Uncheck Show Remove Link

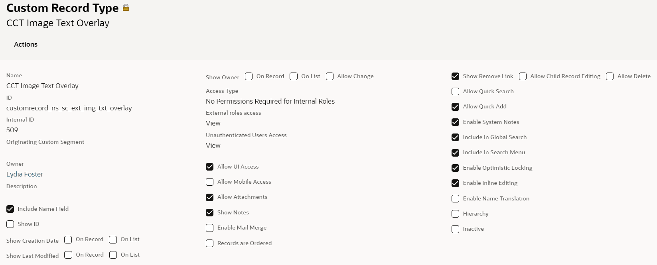(455, 77)
